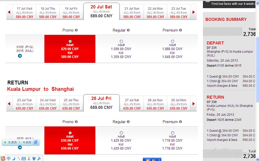Click the Promo info icon for departure

coord(76,30)
